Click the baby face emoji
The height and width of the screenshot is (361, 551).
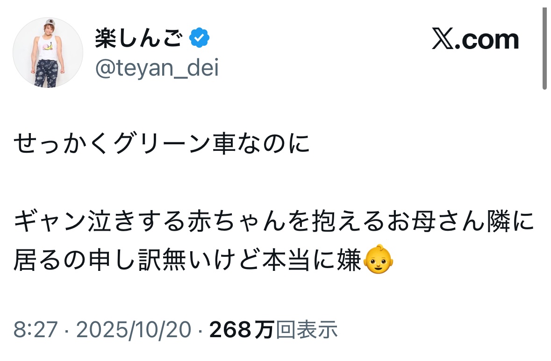click(x=378, y=260)
